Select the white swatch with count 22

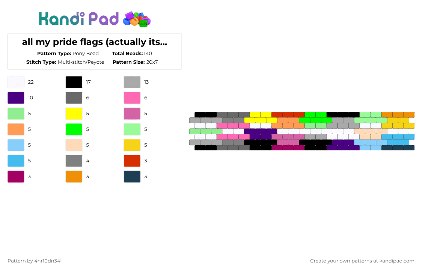(x=16, y=82)
